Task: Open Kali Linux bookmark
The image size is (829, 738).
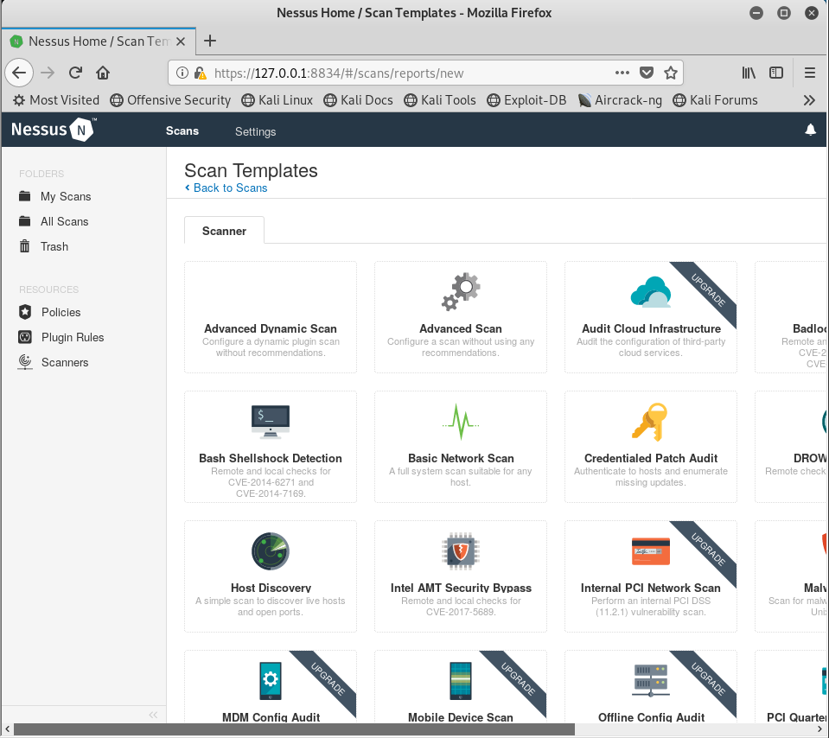Action: tap(277, 100)
